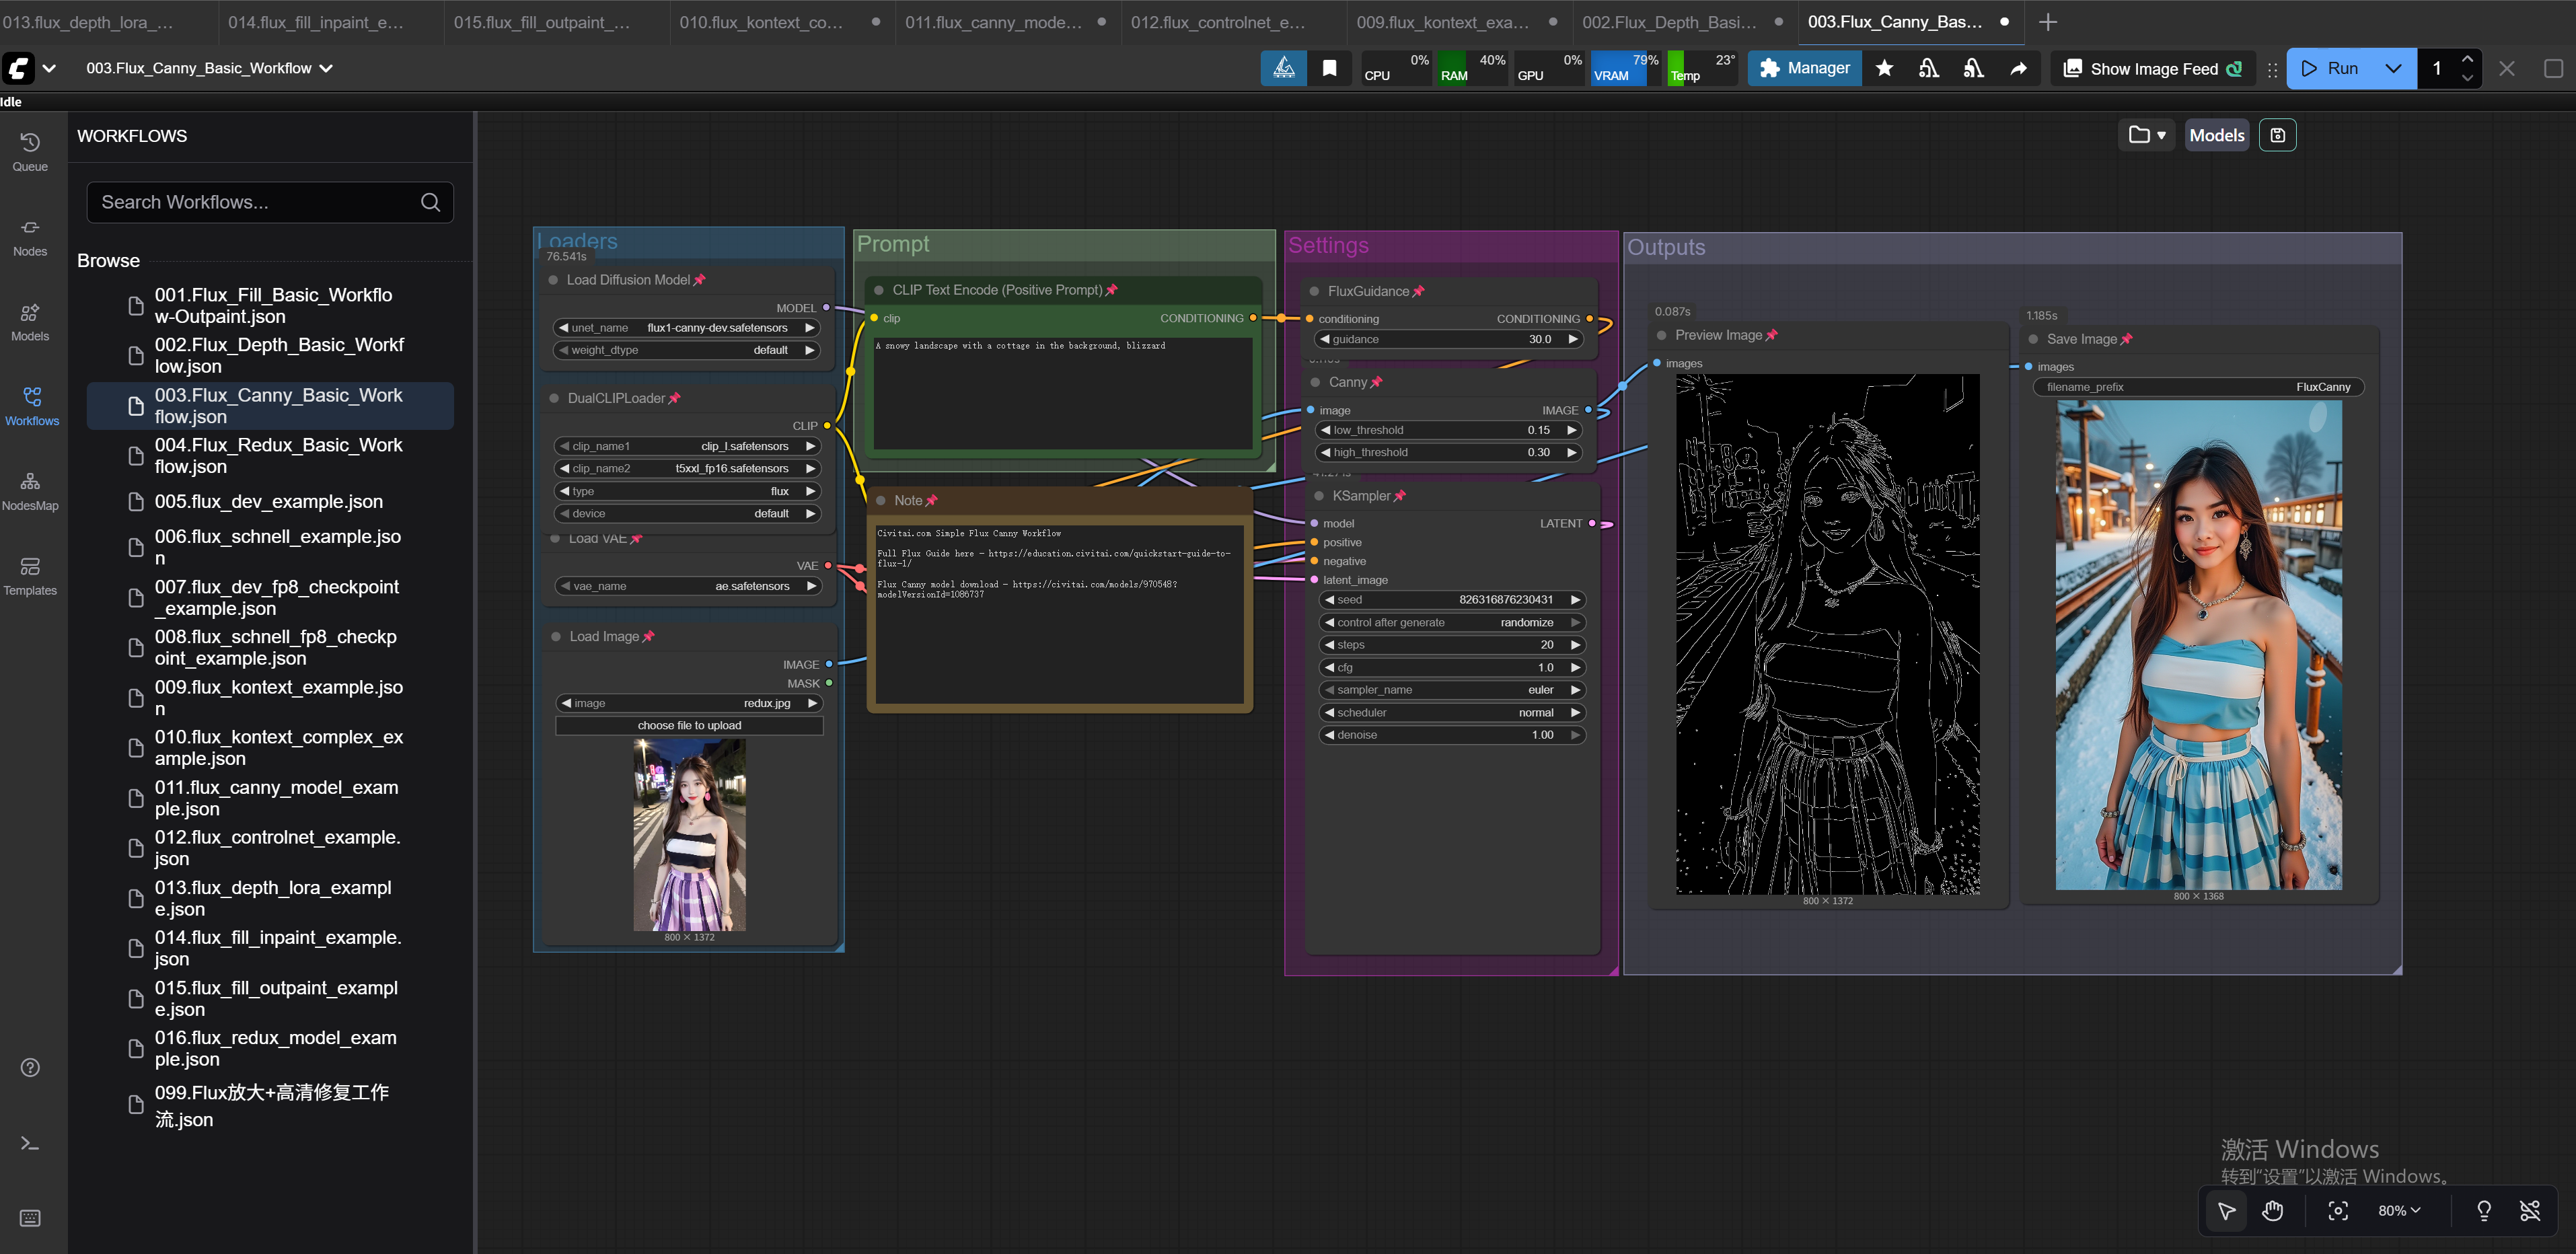Click choose file to upload in Load Image
Image resolution: width=2576 pixels, height=1254 pixels.
click(688, 725)
